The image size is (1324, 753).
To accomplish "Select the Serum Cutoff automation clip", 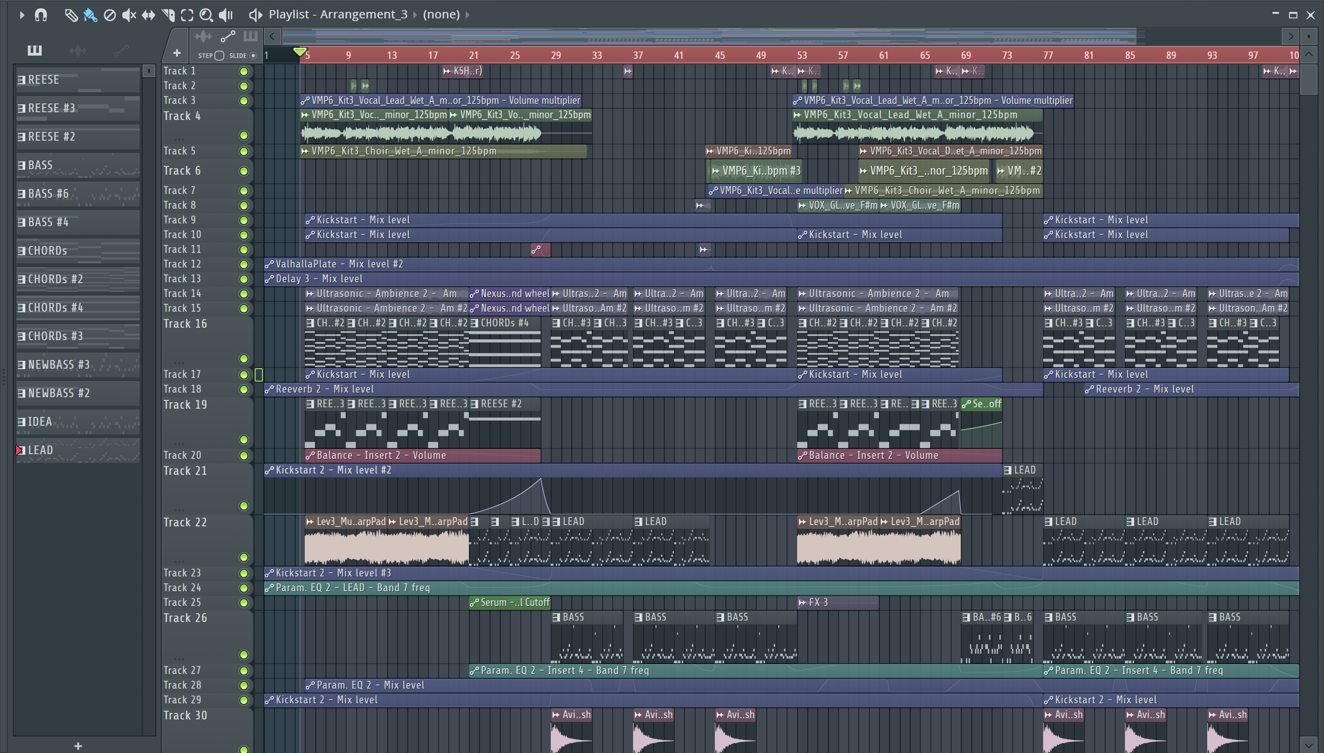I will pos(510,603).
